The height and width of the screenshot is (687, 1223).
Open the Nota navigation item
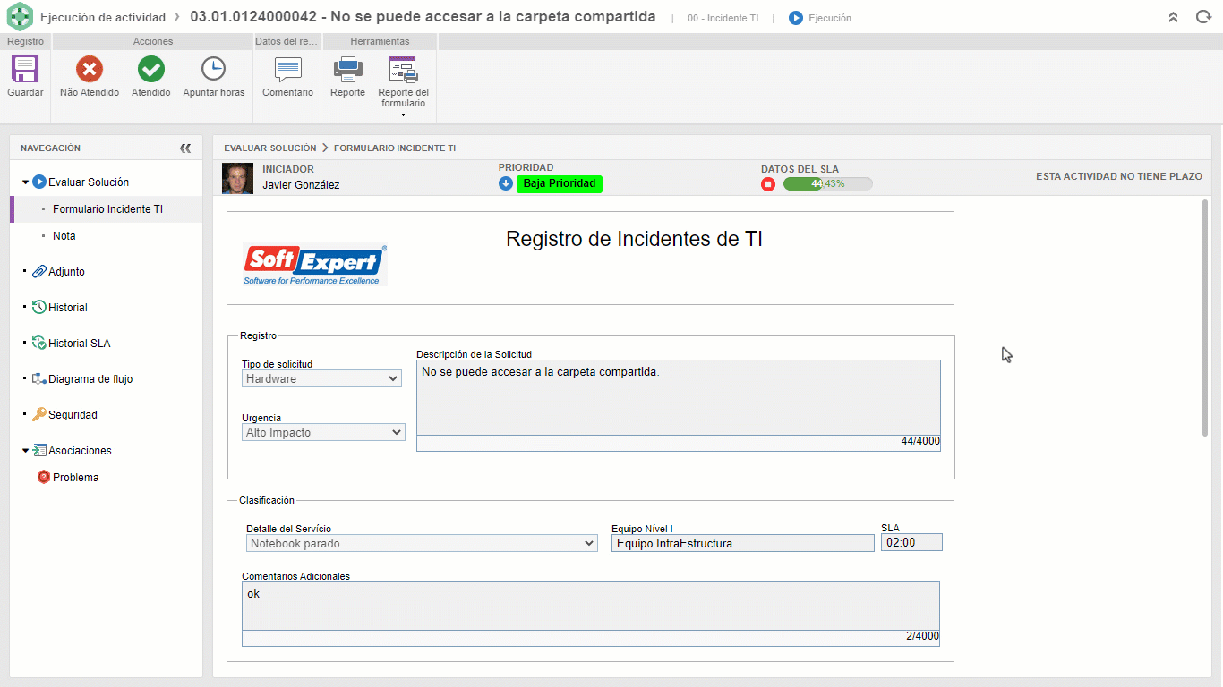pos(64,236)
